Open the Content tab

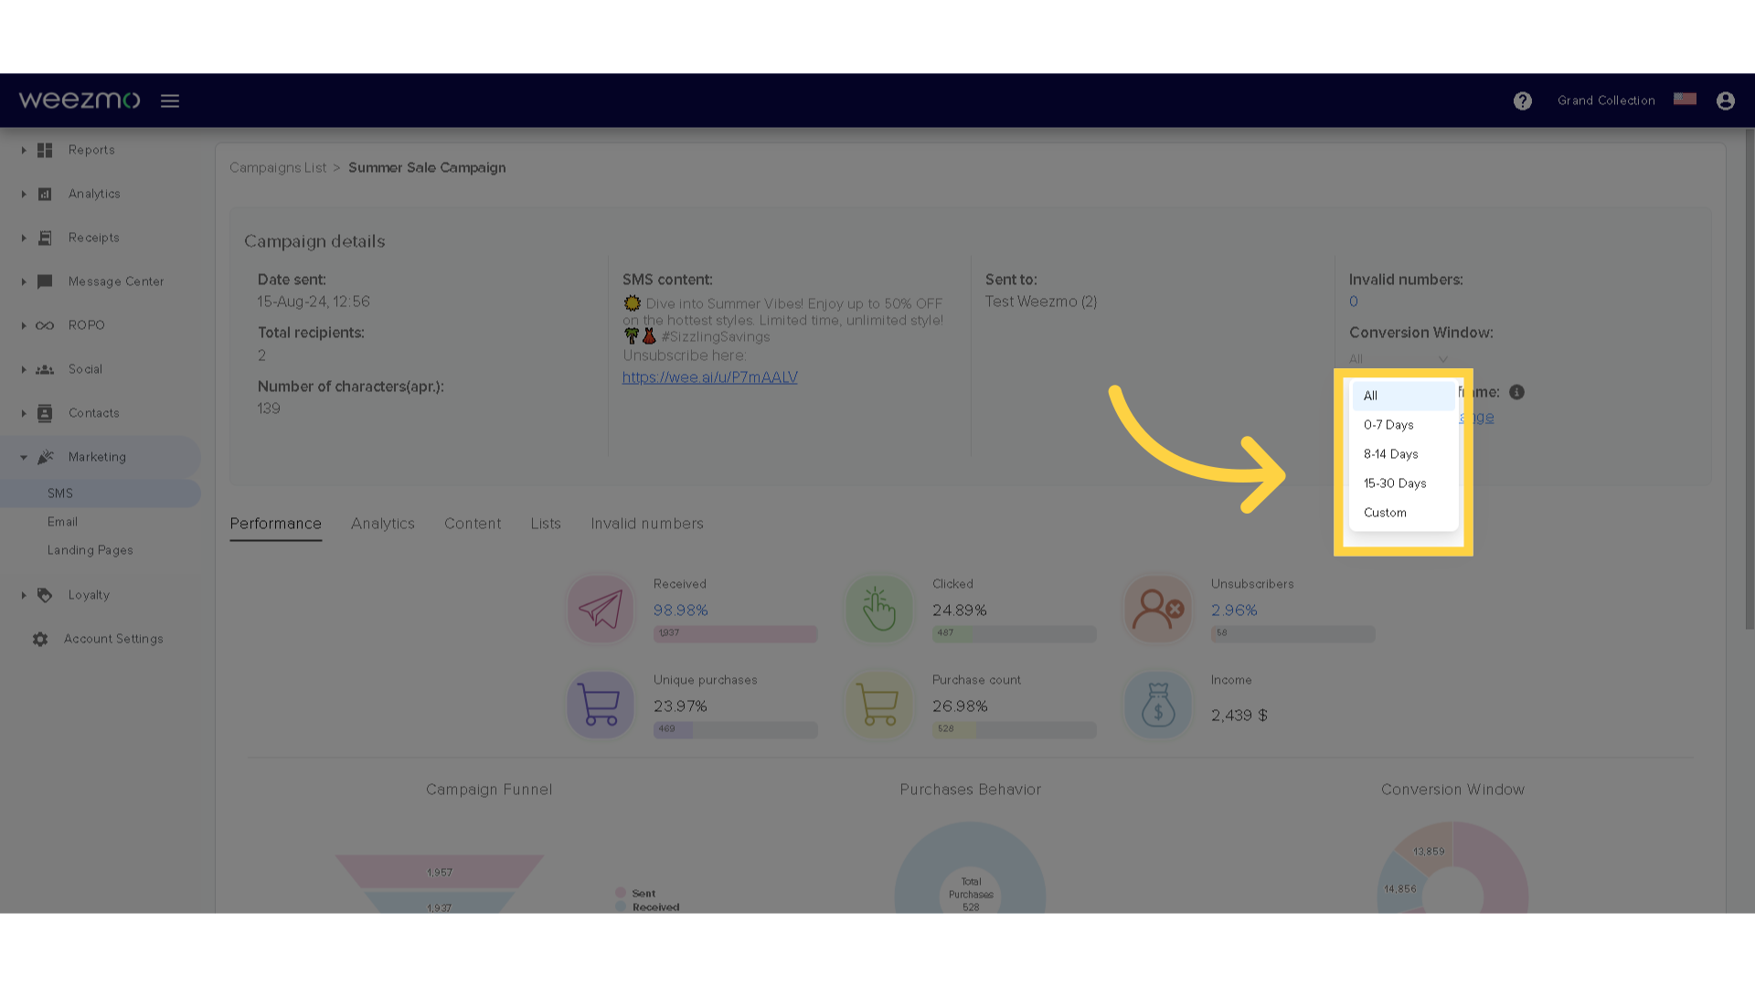(473, 524)
